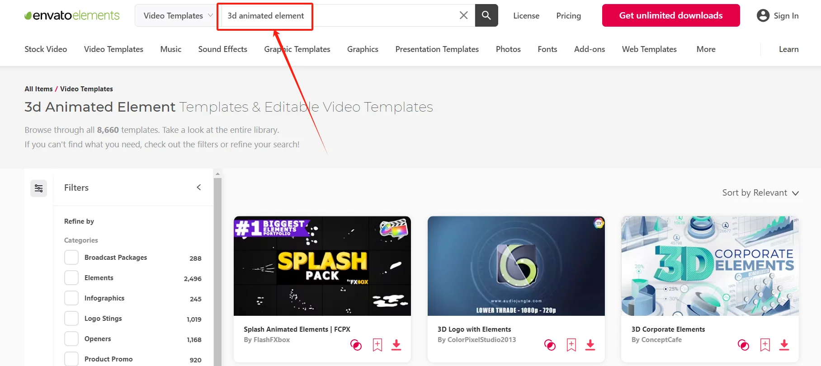Click the filter panel scroll-up arrow

pos(217,174)
